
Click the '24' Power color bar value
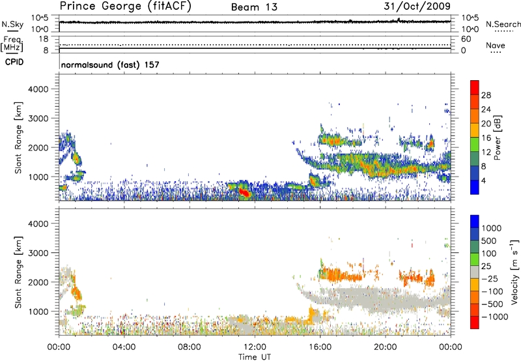click(x=486, y=109)
